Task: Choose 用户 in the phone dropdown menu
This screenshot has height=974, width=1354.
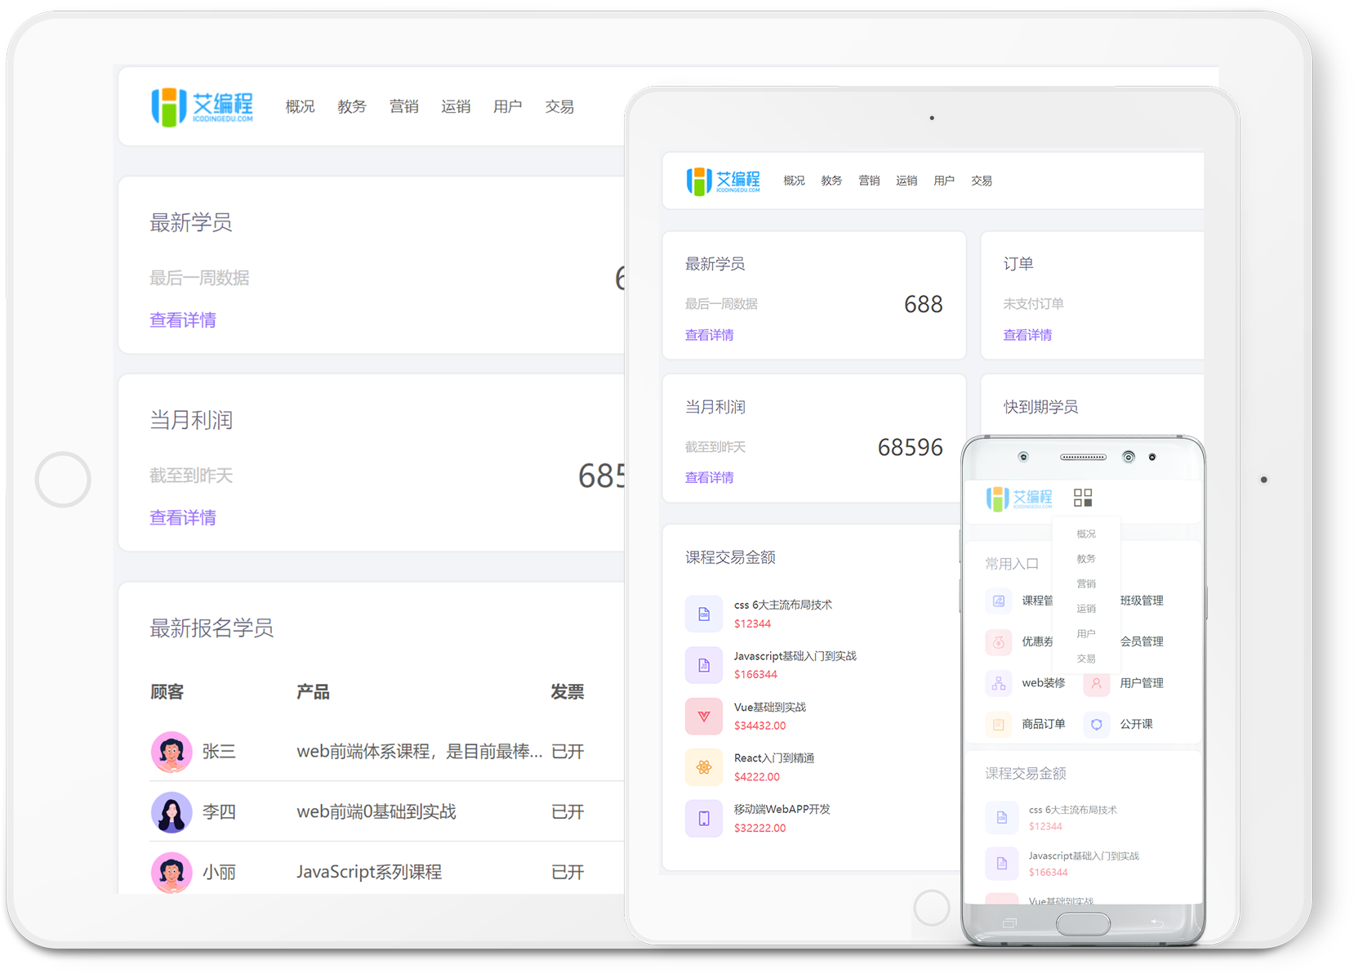Action: point(1086,634)
